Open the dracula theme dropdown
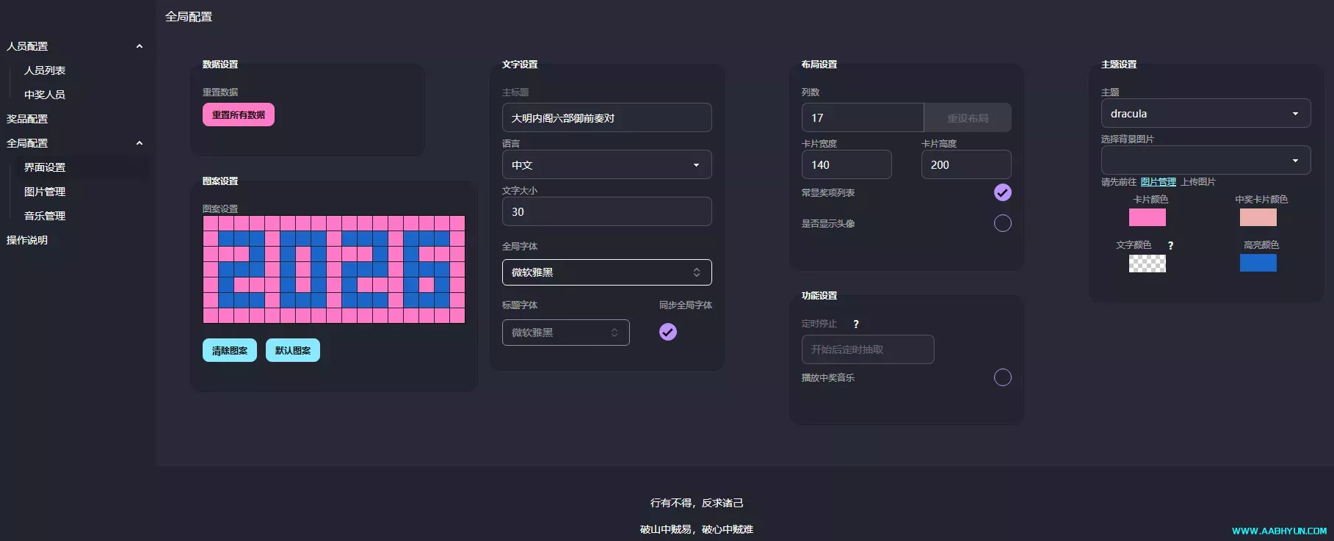Viewport: 1334px width, 541px height. 1205,114
